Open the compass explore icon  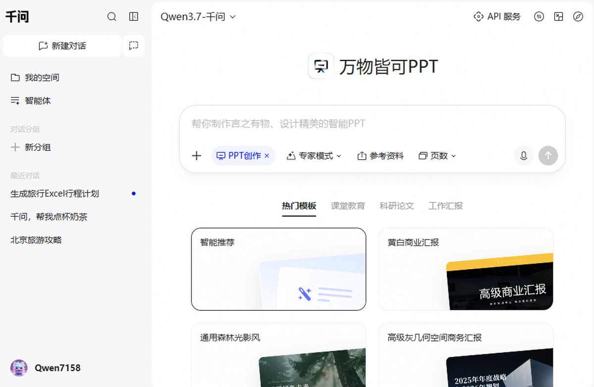point(578,17)
